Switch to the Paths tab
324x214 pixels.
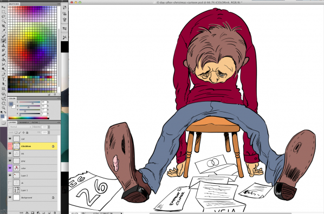(35, 123)
